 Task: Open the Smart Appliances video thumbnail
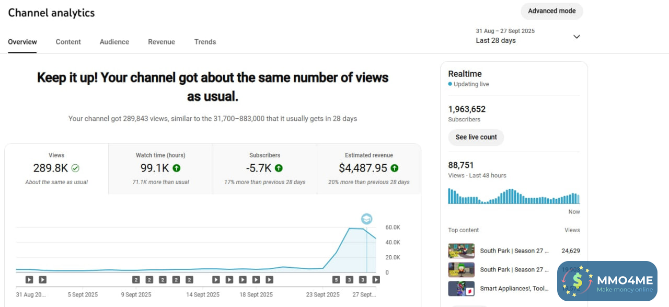(x=462, y=289)
